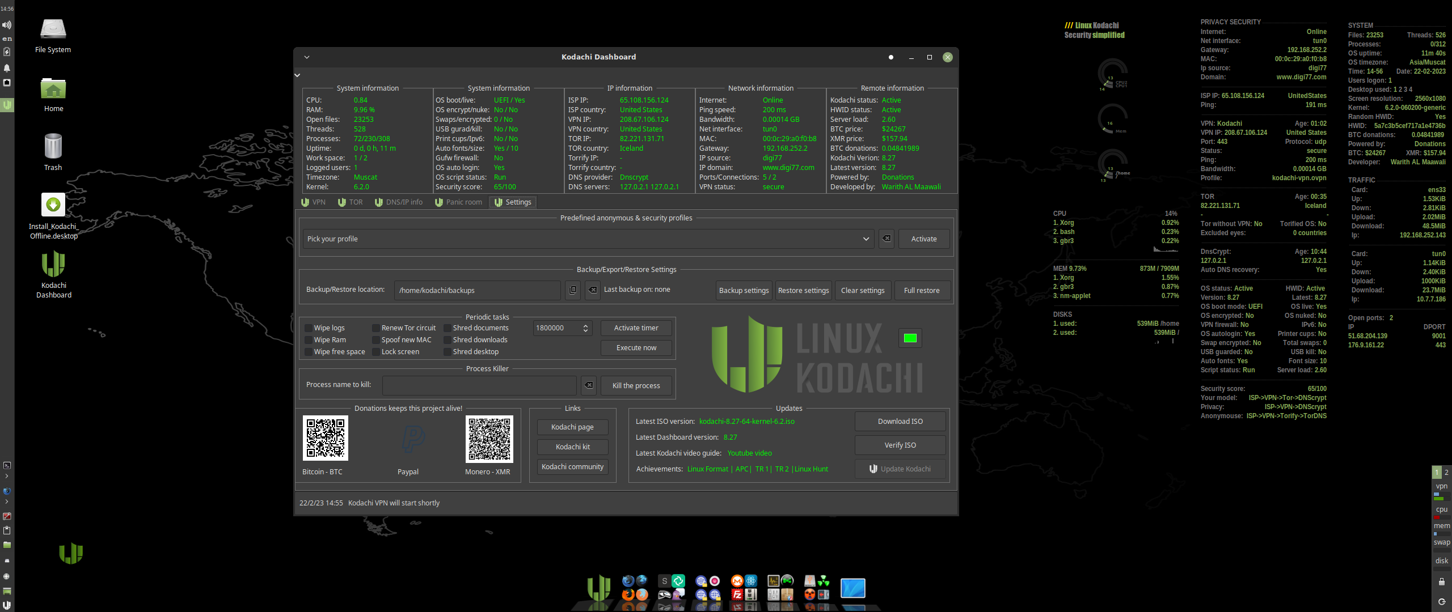Open the Pidgin messenger icon in dock
Viewport: 1452px width, 612px height.
click(678, 594)
